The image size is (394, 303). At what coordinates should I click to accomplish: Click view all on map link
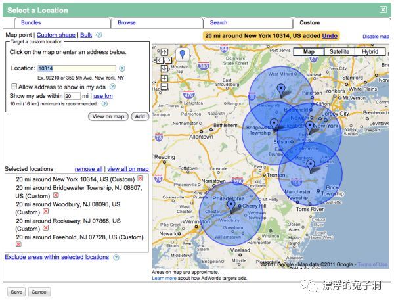tap(128, 169)
